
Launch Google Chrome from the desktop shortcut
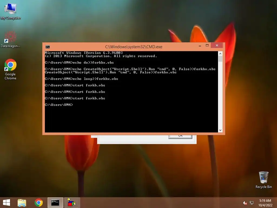point(11,69)
